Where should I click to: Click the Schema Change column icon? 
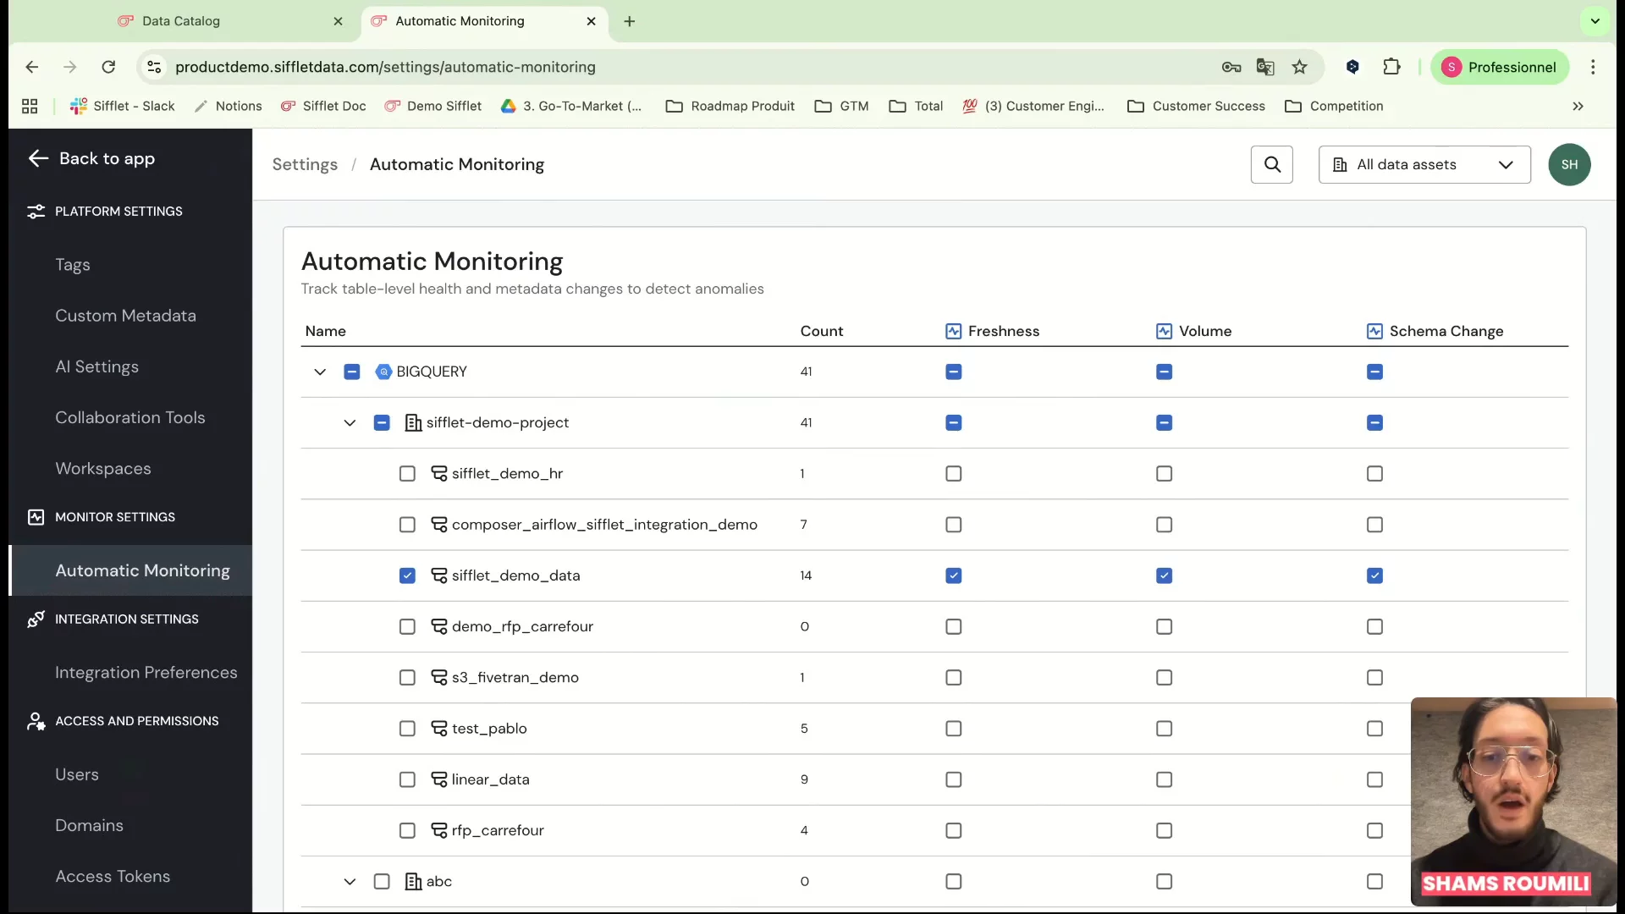[1374, 331]
